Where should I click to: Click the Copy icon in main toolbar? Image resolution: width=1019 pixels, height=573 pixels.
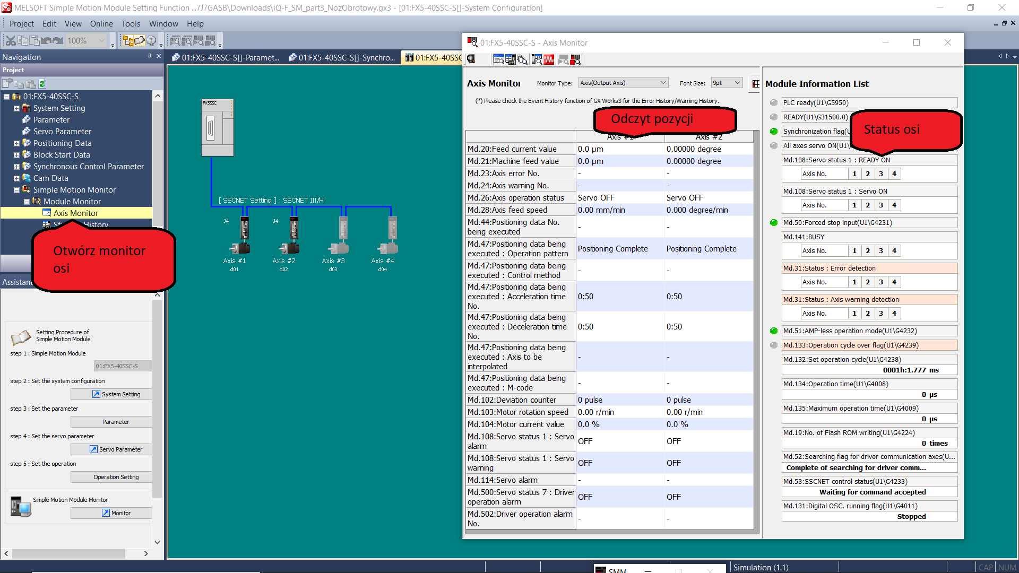click(x=22, y=40)
